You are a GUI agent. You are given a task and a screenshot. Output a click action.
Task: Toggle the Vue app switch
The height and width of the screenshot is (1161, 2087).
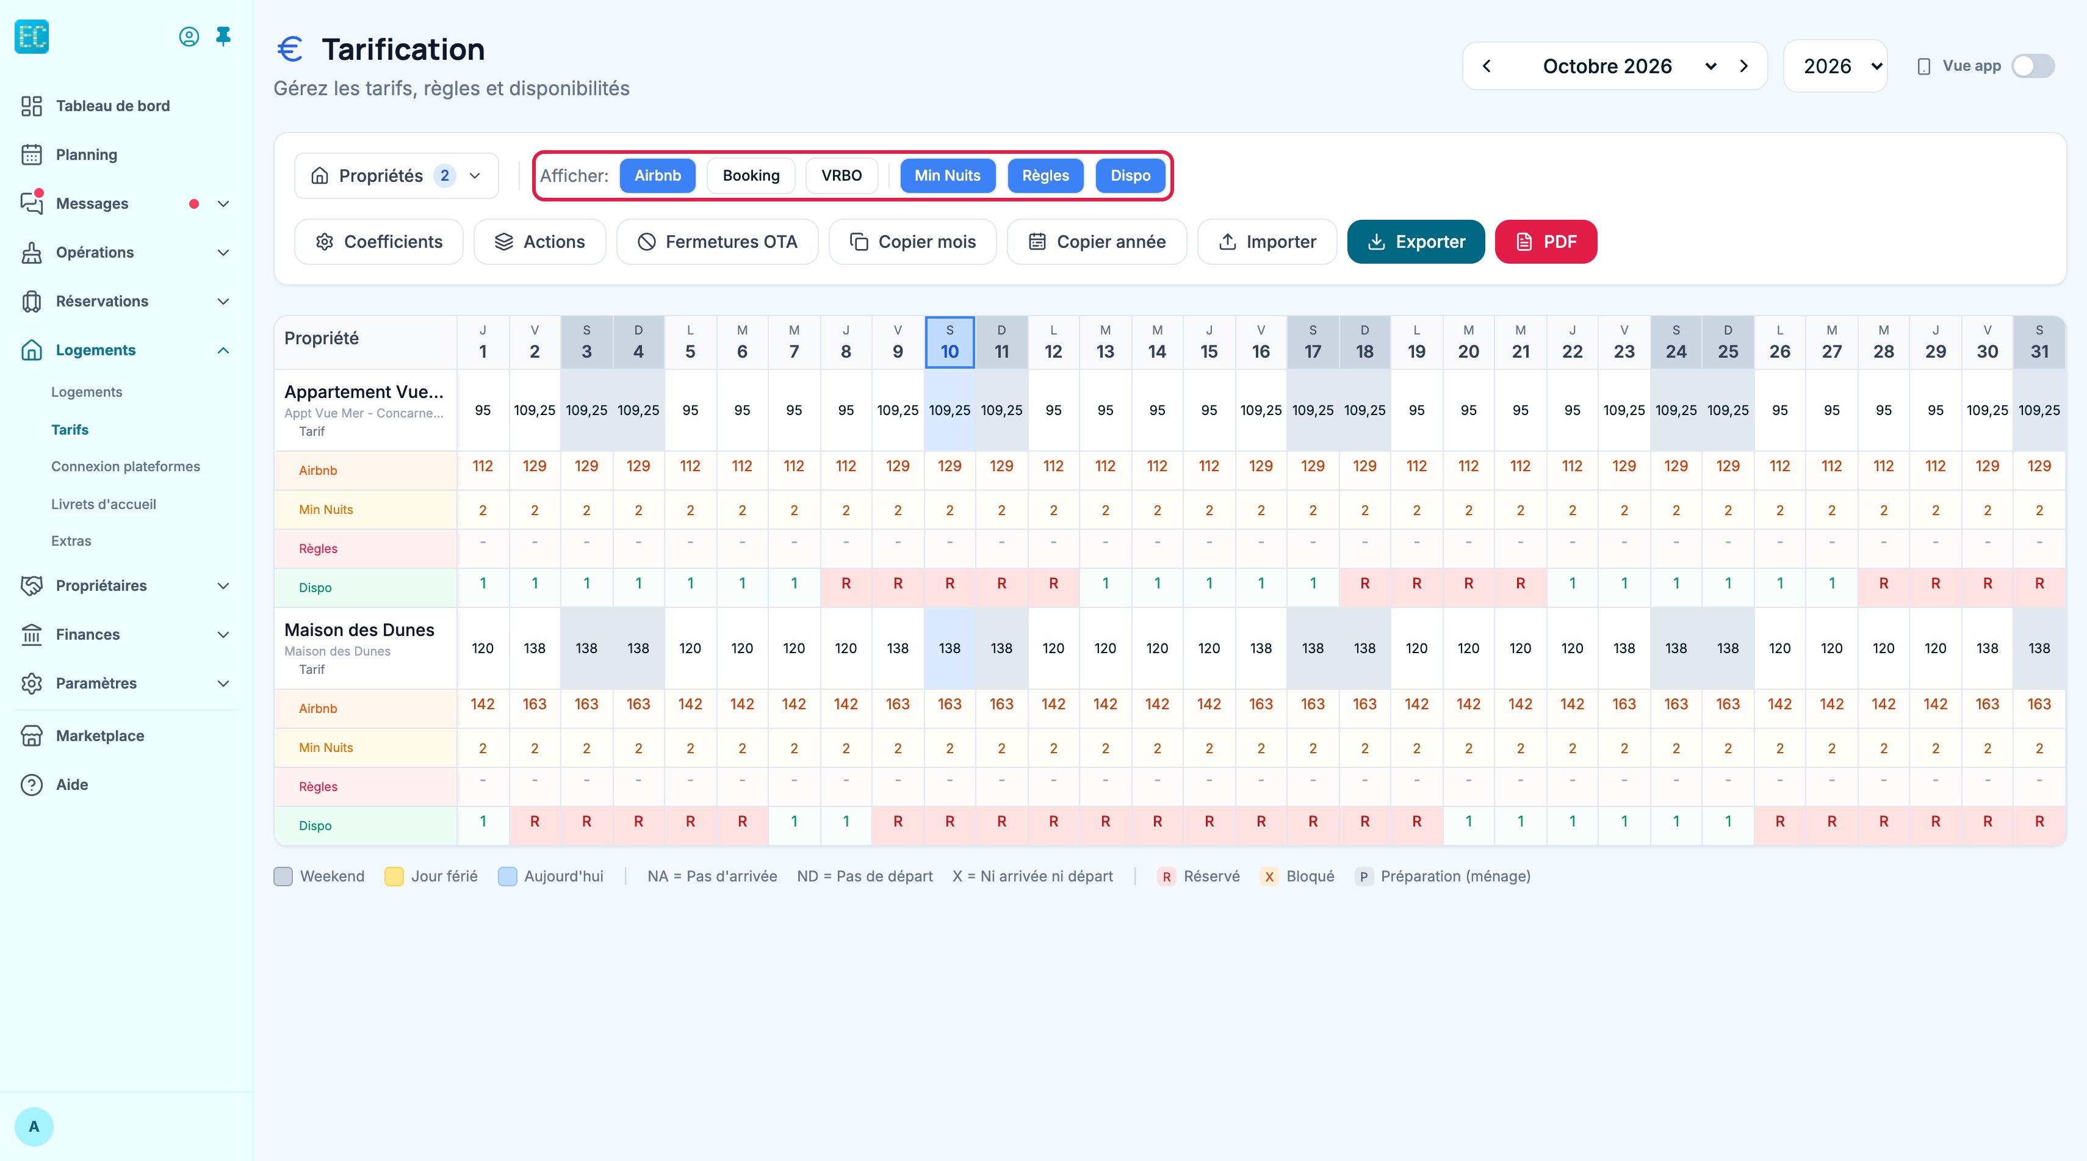[x=2033, y=67]
